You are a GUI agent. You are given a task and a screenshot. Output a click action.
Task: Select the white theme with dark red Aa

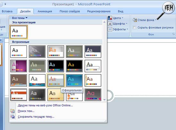tap(93, 80)
